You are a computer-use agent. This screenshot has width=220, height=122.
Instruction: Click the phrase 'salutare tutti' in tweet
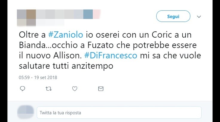(44, 66)
